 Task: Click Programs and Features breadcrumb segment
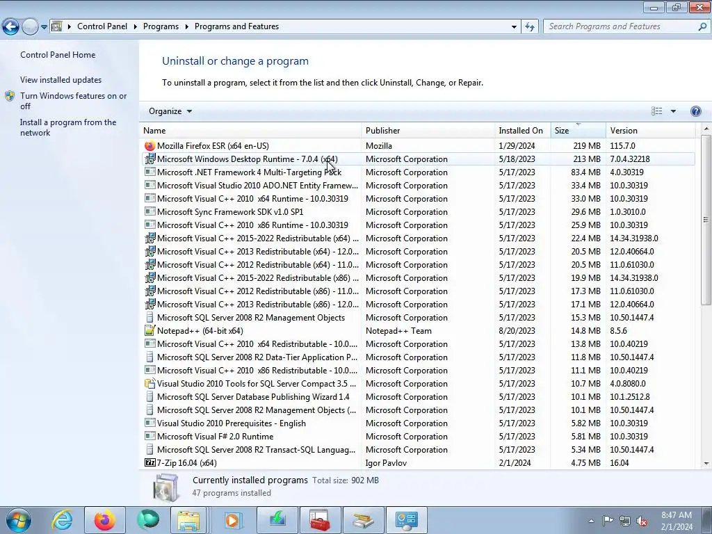[236, 26]
